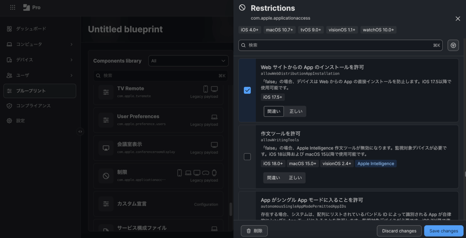Expand the コンピュータ submenu chevron

[71, 44]
